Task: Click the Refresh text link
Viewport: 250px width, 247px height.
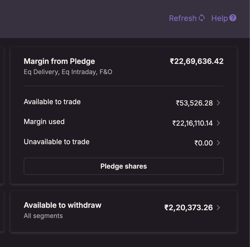Action: pos(183,18)
